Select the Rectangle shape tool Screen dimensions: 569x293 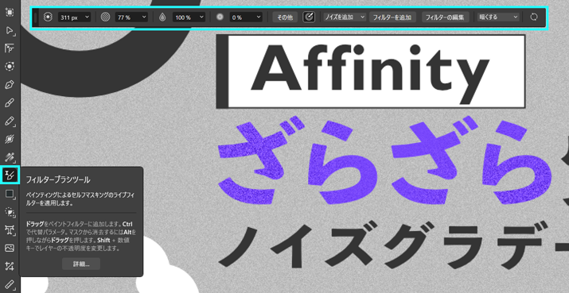pos(10,194)
